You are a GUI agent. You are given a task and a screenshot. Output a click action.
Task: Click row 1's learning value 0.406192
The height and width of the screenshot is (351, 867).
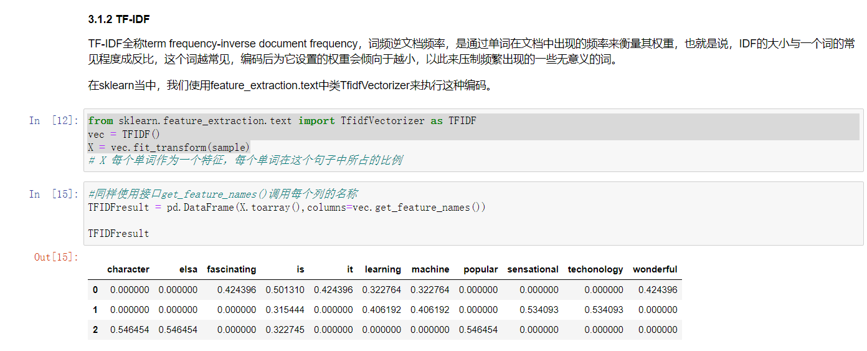point(382,310)
